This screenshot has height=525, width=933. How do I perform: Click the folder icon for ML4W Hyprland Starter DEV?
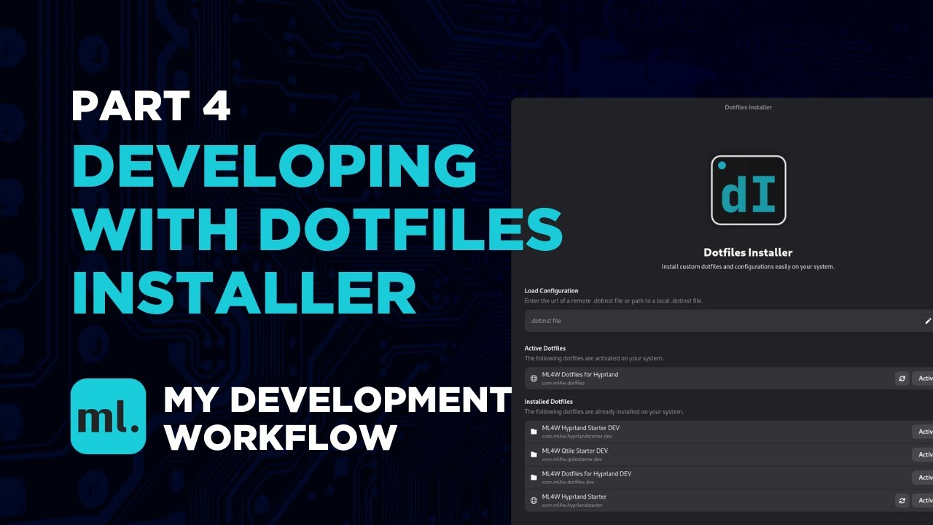pyautogui.click(x=534, y=432)
